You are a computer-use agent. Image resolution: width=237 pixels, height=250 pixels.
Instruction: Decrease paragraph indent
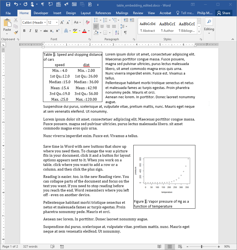click(x=126, y=20)
